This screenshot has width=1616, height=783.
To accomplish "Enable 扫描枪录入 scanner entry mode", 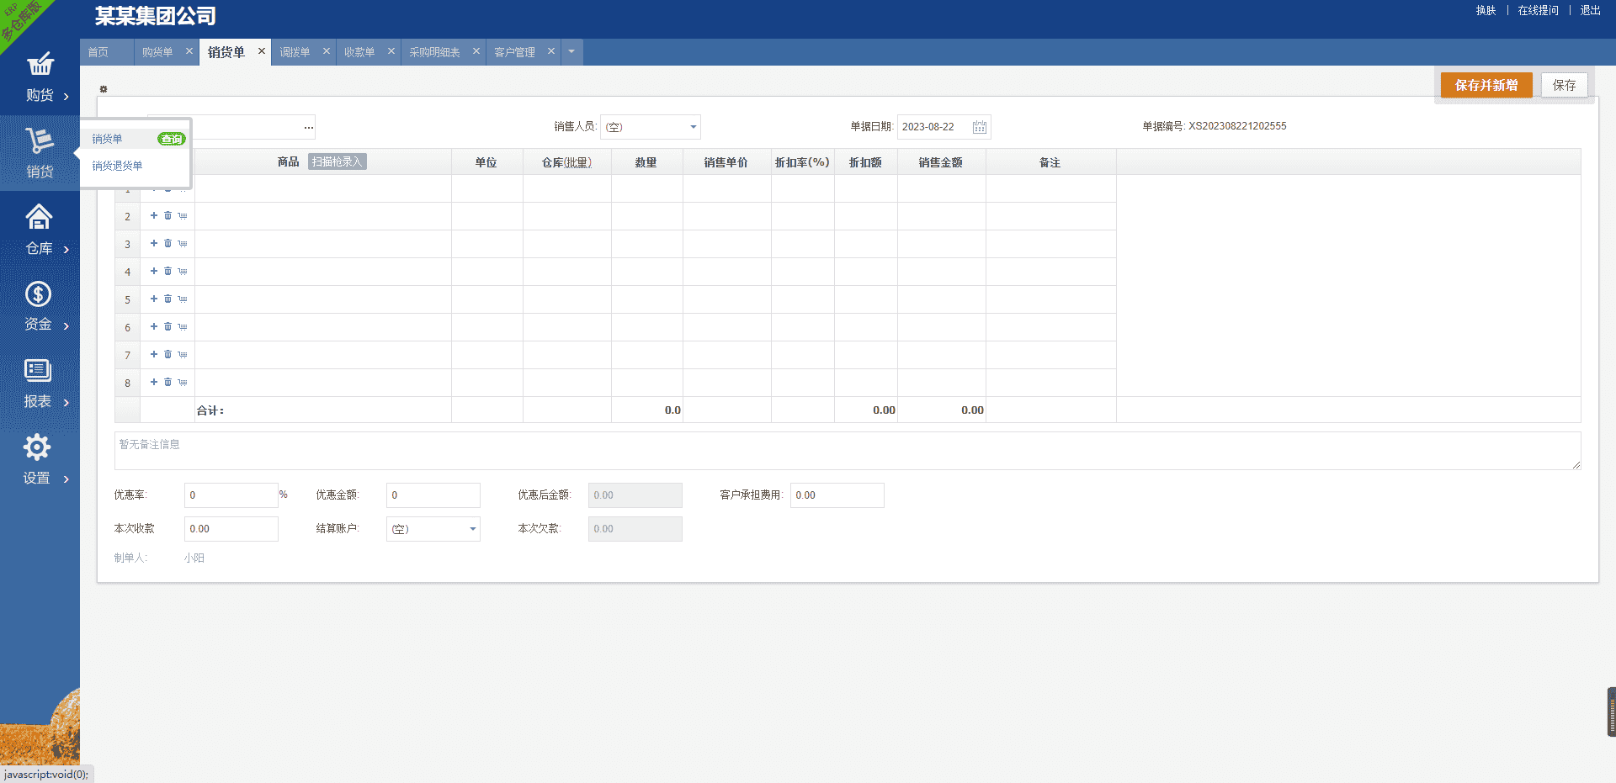I will click(x=337, y=161).
